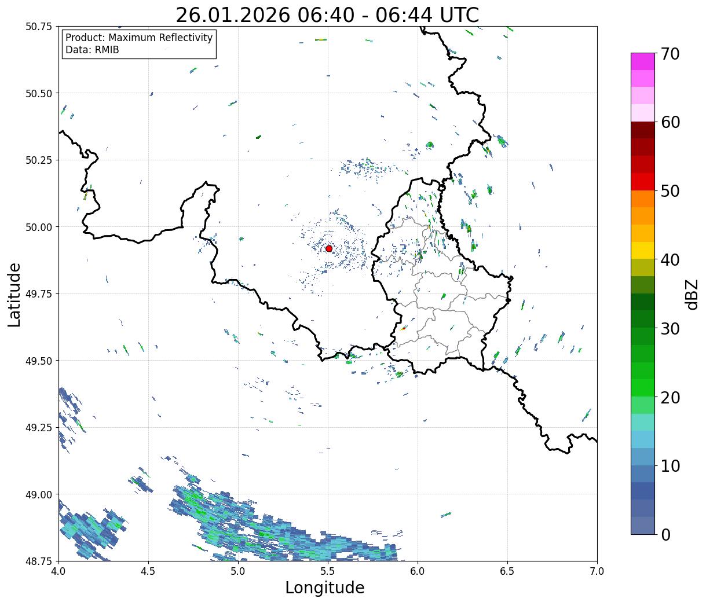The height and width of the screenshot is (602, 706).
Task: Click the latitude tick label 49.00
Action: 39,494
